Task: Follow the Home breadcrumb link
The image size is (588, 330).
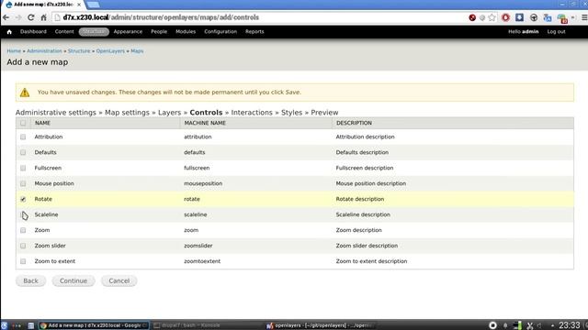Action: coord(14,51)
